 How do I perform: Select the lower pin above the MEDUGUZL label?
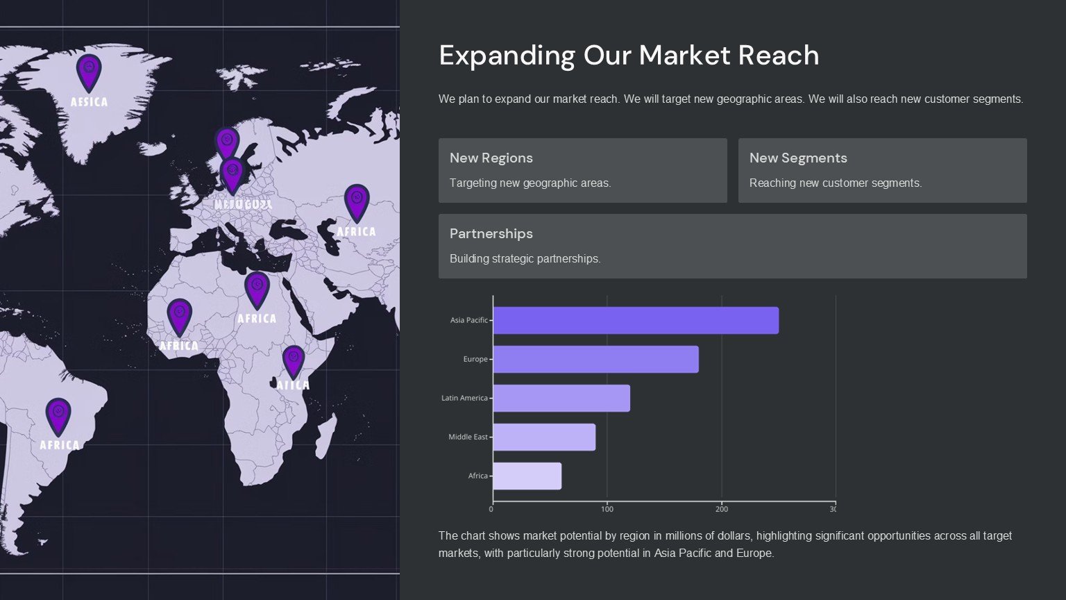pos(232,174)
